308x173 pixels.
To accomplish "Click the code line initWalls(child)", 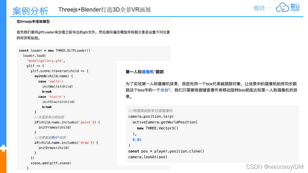I will pos(57,86).
